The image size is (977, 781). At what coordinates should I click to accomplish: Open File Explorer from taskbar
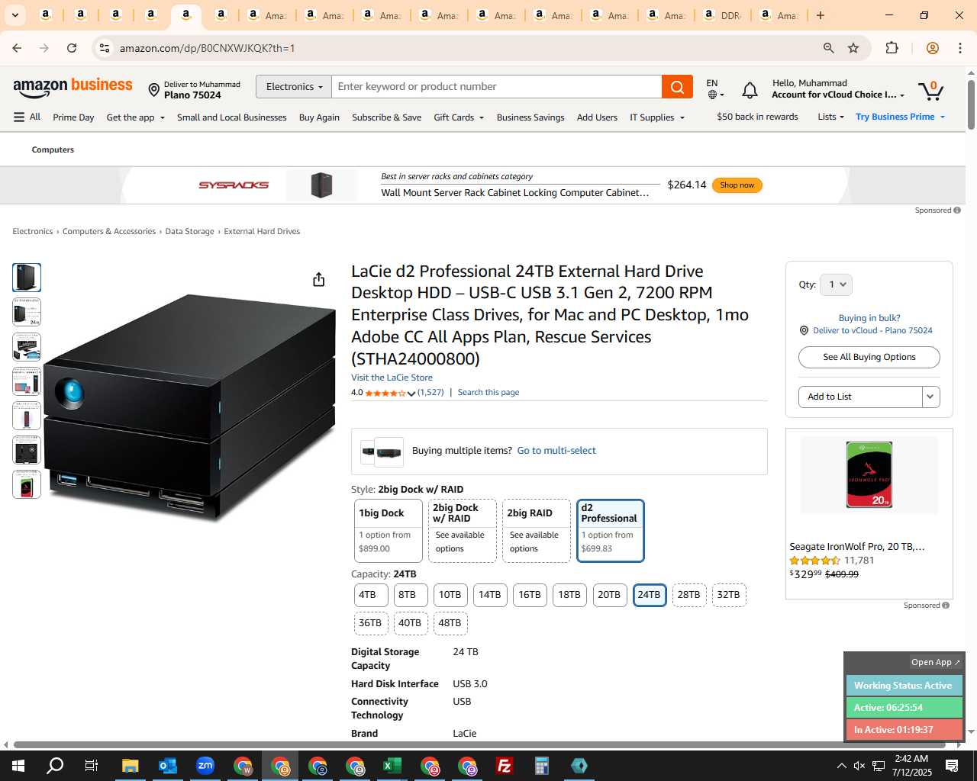point(130,766)
